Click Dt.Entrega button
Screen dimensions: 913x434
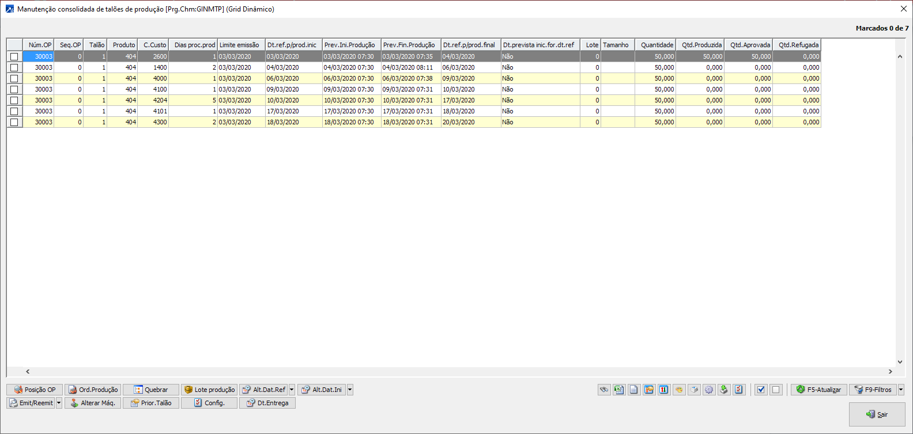tap(267, 403)
